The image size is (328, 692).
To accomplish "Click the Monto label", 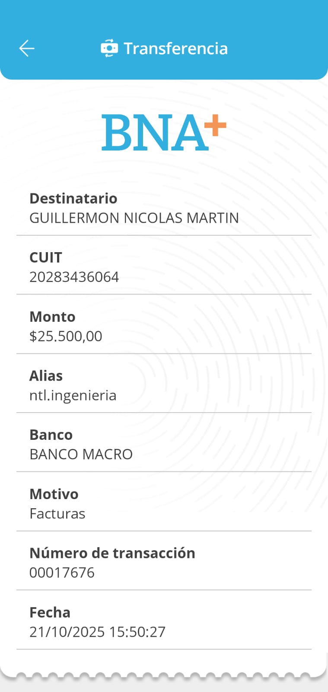I will (x=52, y=317).
